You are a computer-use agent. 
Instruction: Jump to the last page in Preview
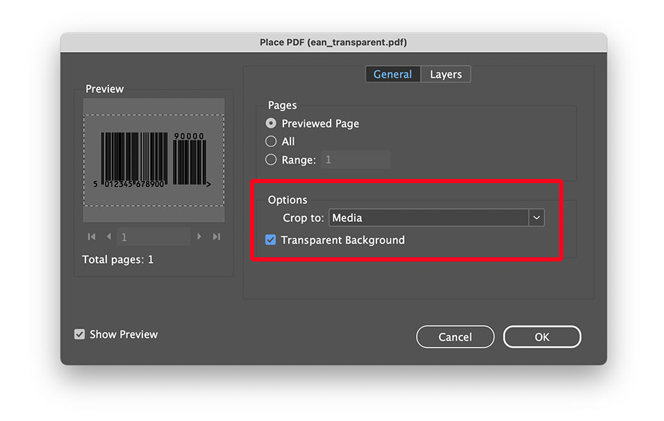click(x=216, y=237)
